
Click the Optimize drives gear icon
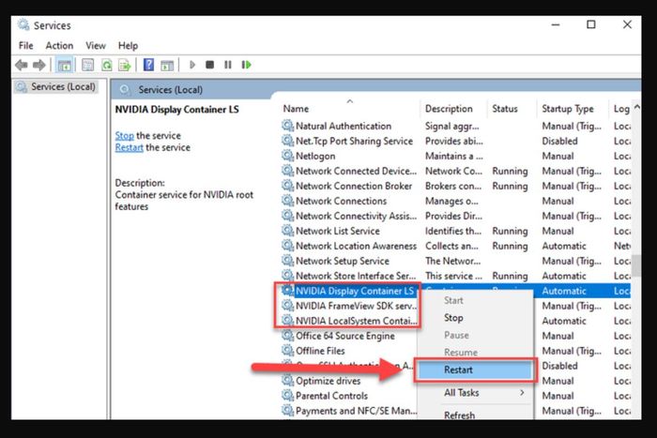287,380
